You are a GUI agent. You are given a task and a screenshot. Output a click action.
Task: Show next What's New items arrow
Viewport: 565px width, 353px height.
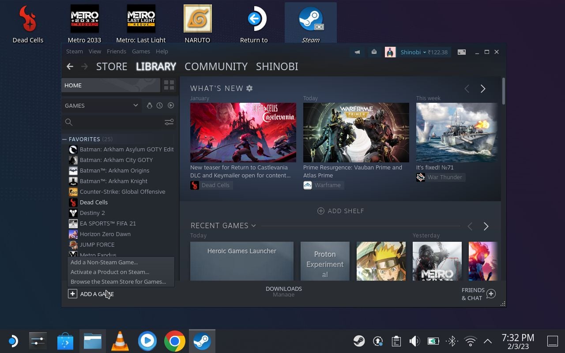pyautogui.click(x=483, y=89)
